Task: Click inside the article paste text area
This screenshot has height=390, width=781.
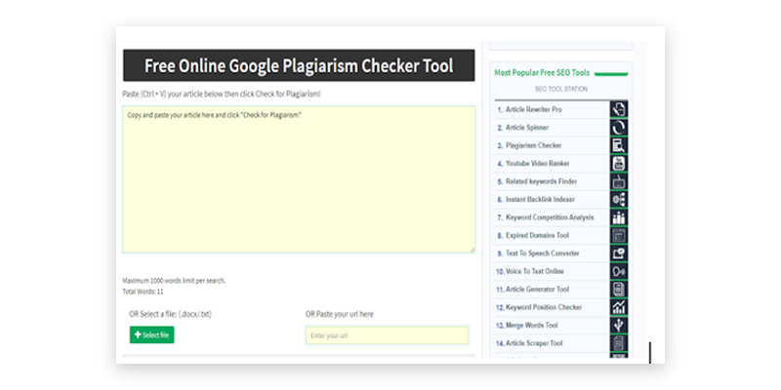Action: (299, 179)
